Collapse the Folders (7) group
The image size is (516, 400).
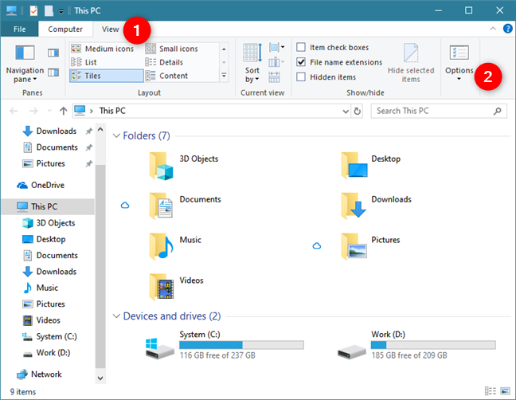(116, 136)
